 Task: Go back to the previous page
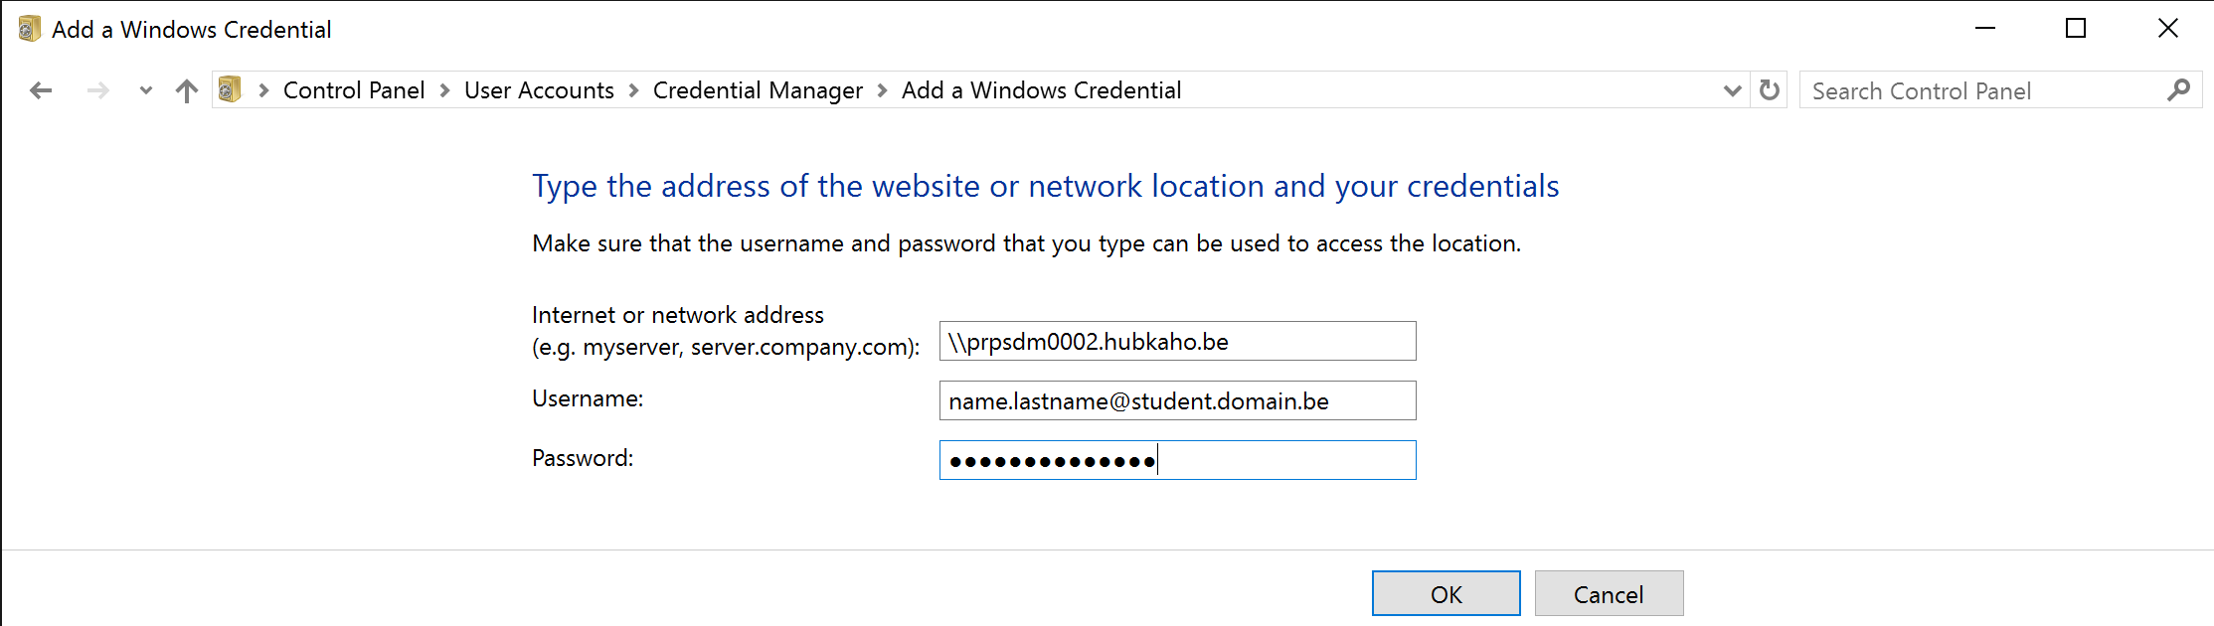pos(41,90)
